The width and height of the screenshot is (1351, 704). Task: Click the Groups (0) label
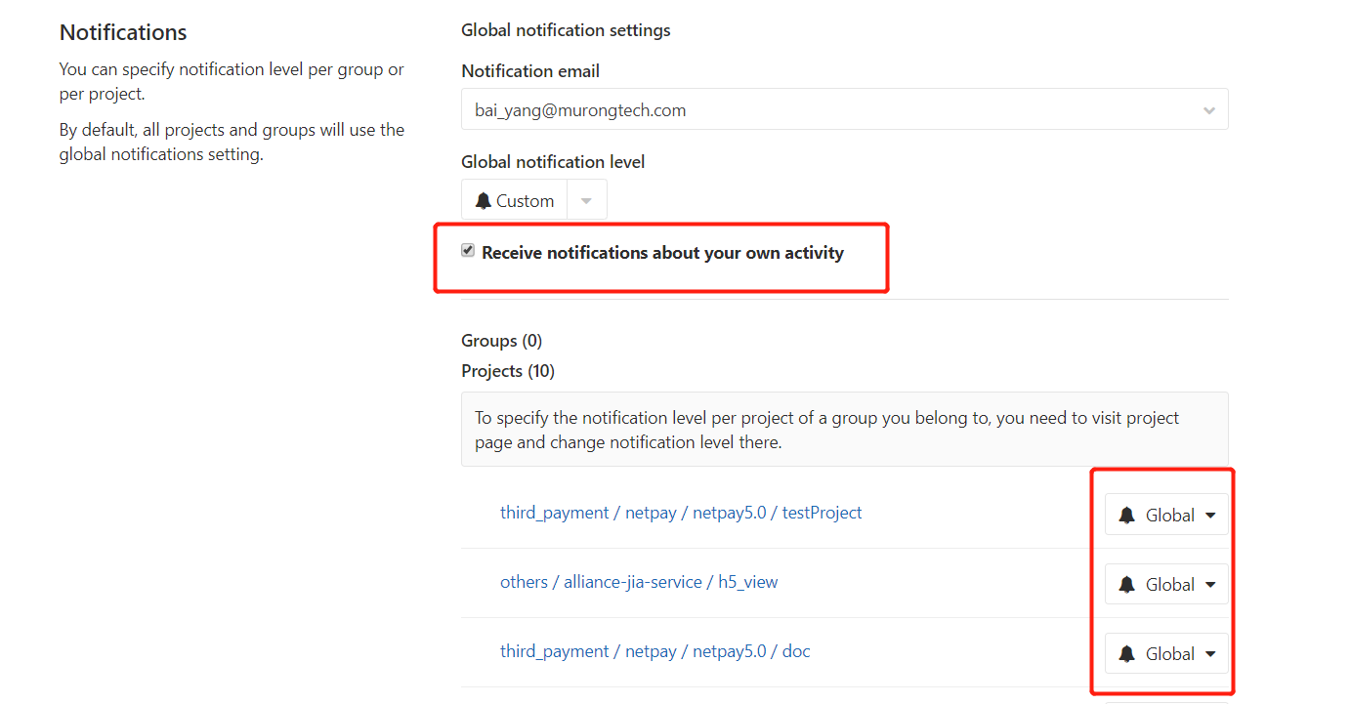tap(501, 341)
